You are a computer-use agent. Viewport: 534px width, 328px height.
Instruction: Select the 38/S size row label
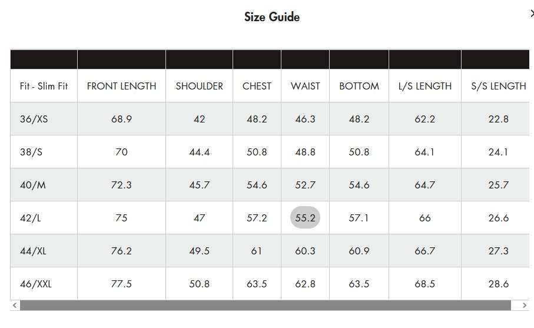click(31, 152)
